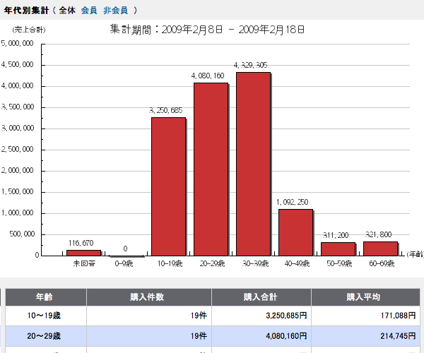Select the 60-69歳 chart bar
Image resolution: width=424 pixels, height=353 pixels.
tap(380, 249)
